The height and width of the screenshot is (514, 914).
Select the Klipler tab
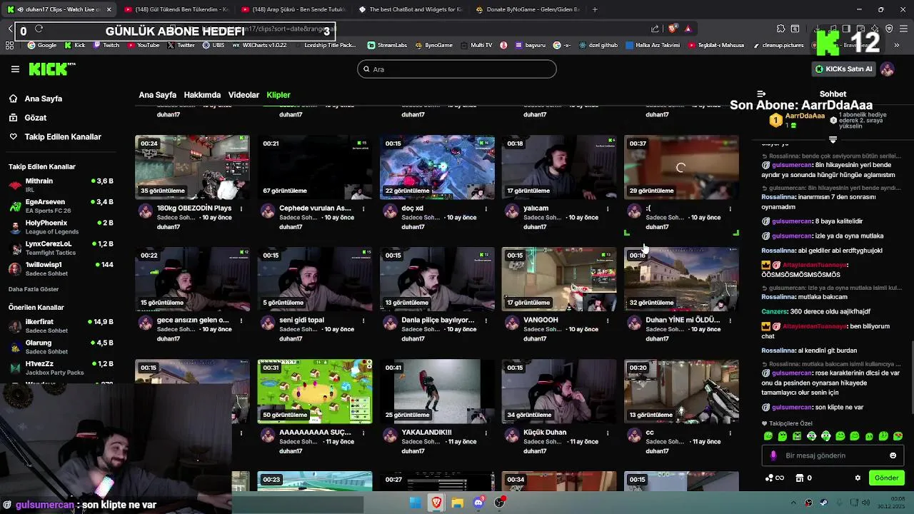click(278, 95)
